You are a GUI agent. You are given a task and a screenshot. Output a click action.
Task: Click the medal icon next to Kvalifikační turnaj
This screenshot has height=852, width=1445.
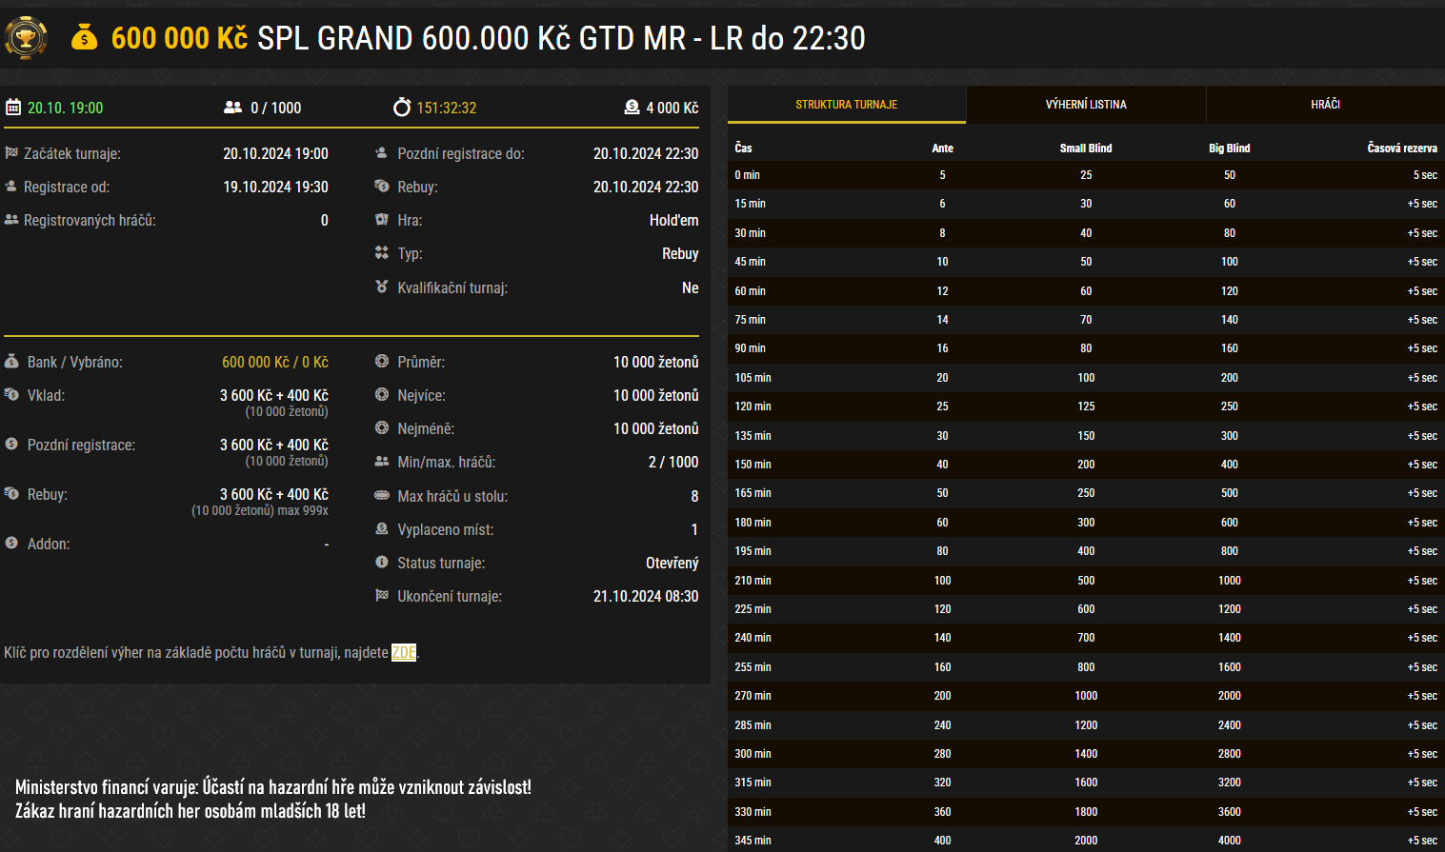coord(381,287)
